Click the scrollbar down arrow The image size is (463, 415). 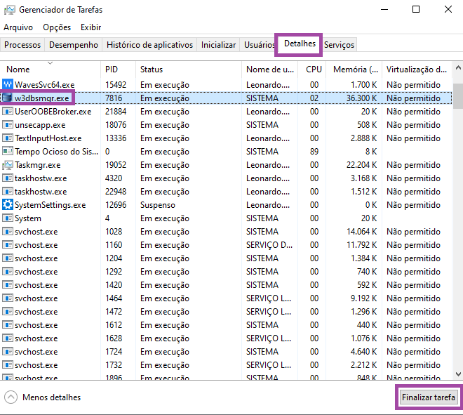[x=458, y=374]
